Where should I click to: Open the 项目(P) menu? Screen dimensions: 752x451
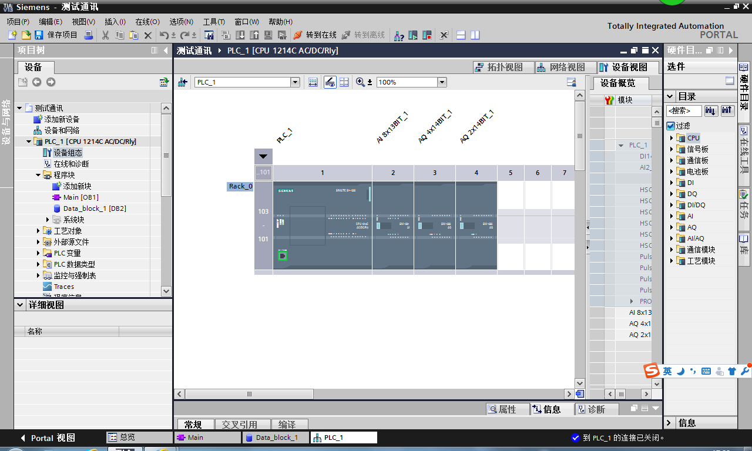tap(18, 22)
